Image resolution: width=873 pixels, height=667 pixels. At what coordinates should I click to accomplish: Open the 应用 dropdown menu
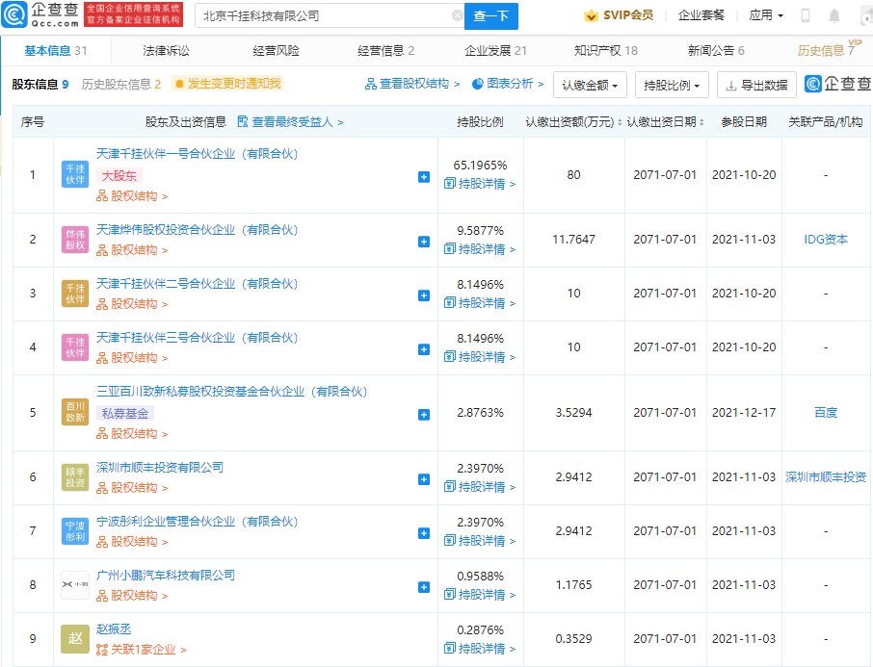(x=766, y=15)
